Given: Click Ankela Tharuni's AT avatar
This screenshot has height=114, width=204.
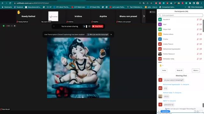Looking at the screenshot, I should tap(160, 44).
